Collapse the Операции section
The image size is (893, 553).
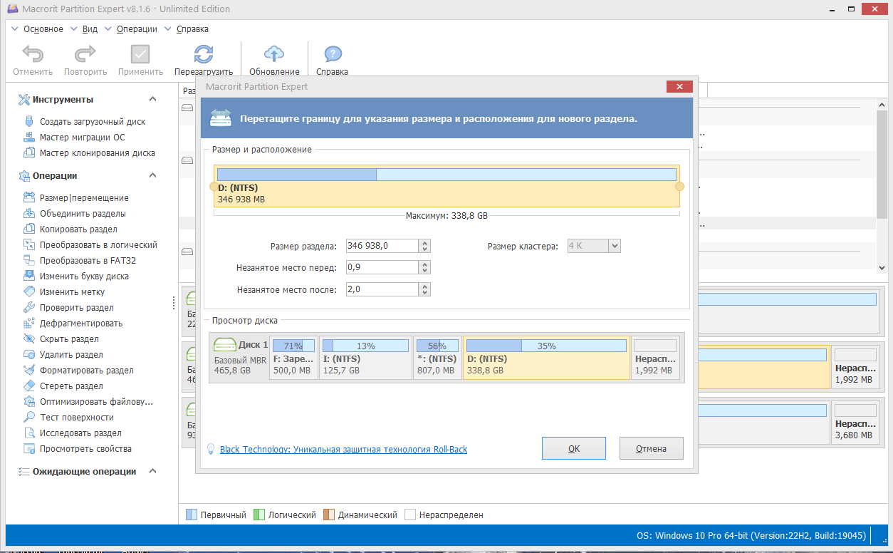click(152, 175)
